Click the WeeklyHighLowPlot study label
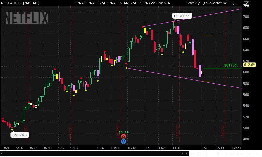 click(x=212, y=3)
